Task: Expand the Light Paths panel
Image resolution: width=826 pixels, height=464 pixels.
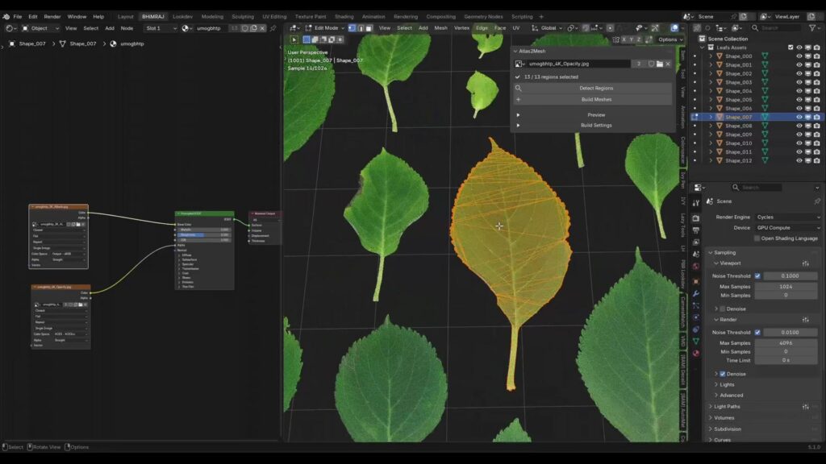Action: (x=727, y=407)
